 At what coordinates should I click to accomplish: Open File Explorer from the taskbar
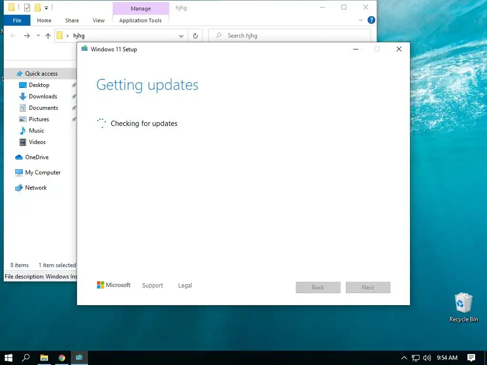point(44,358)
